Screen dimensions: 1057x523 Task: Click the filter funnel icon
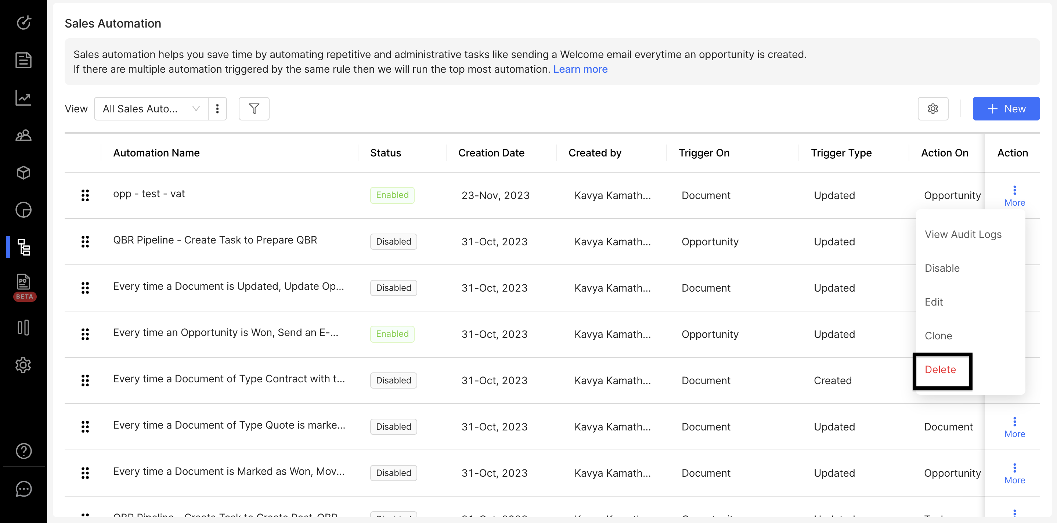click(x=253, y=109)
